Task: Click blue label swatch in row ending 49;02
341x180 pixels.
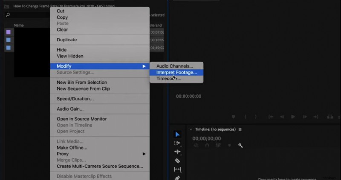Action: (8, 48)
